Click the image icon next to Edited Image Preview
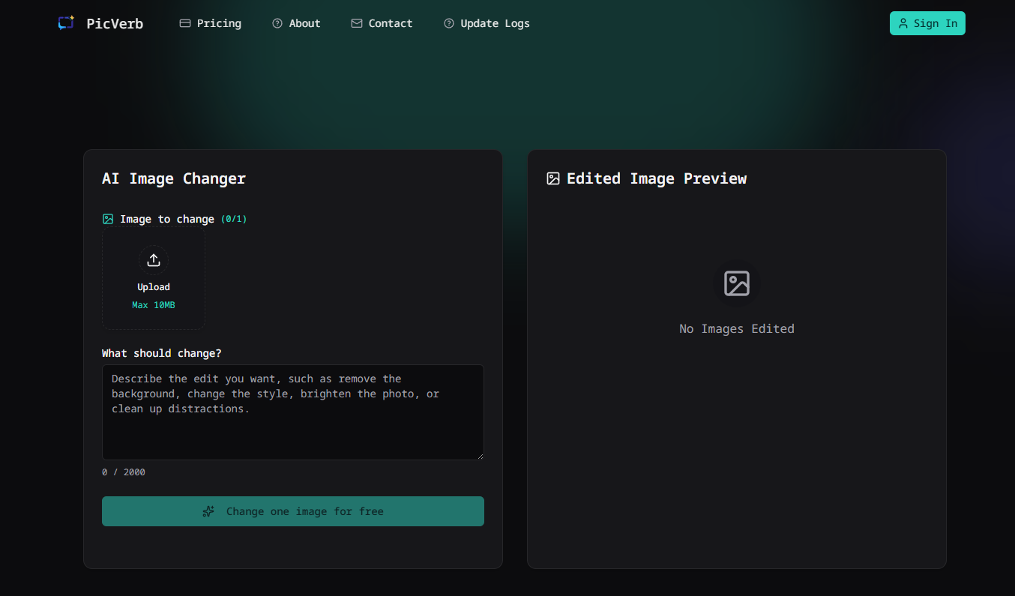The width and height of the screenshot is (1015, 596). 553,178
